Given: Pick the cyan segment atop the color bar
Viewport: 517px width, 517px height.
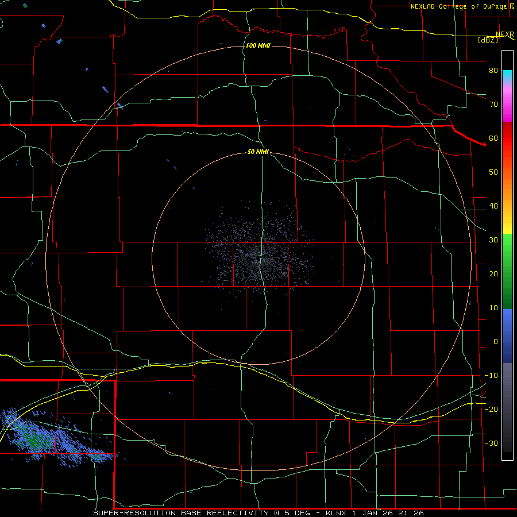Looking at the screenshot, I should coord(507,74).
